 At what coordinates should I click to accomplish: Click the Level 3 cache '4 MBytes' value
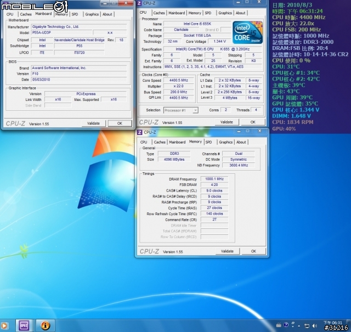[x=230, y=98]
